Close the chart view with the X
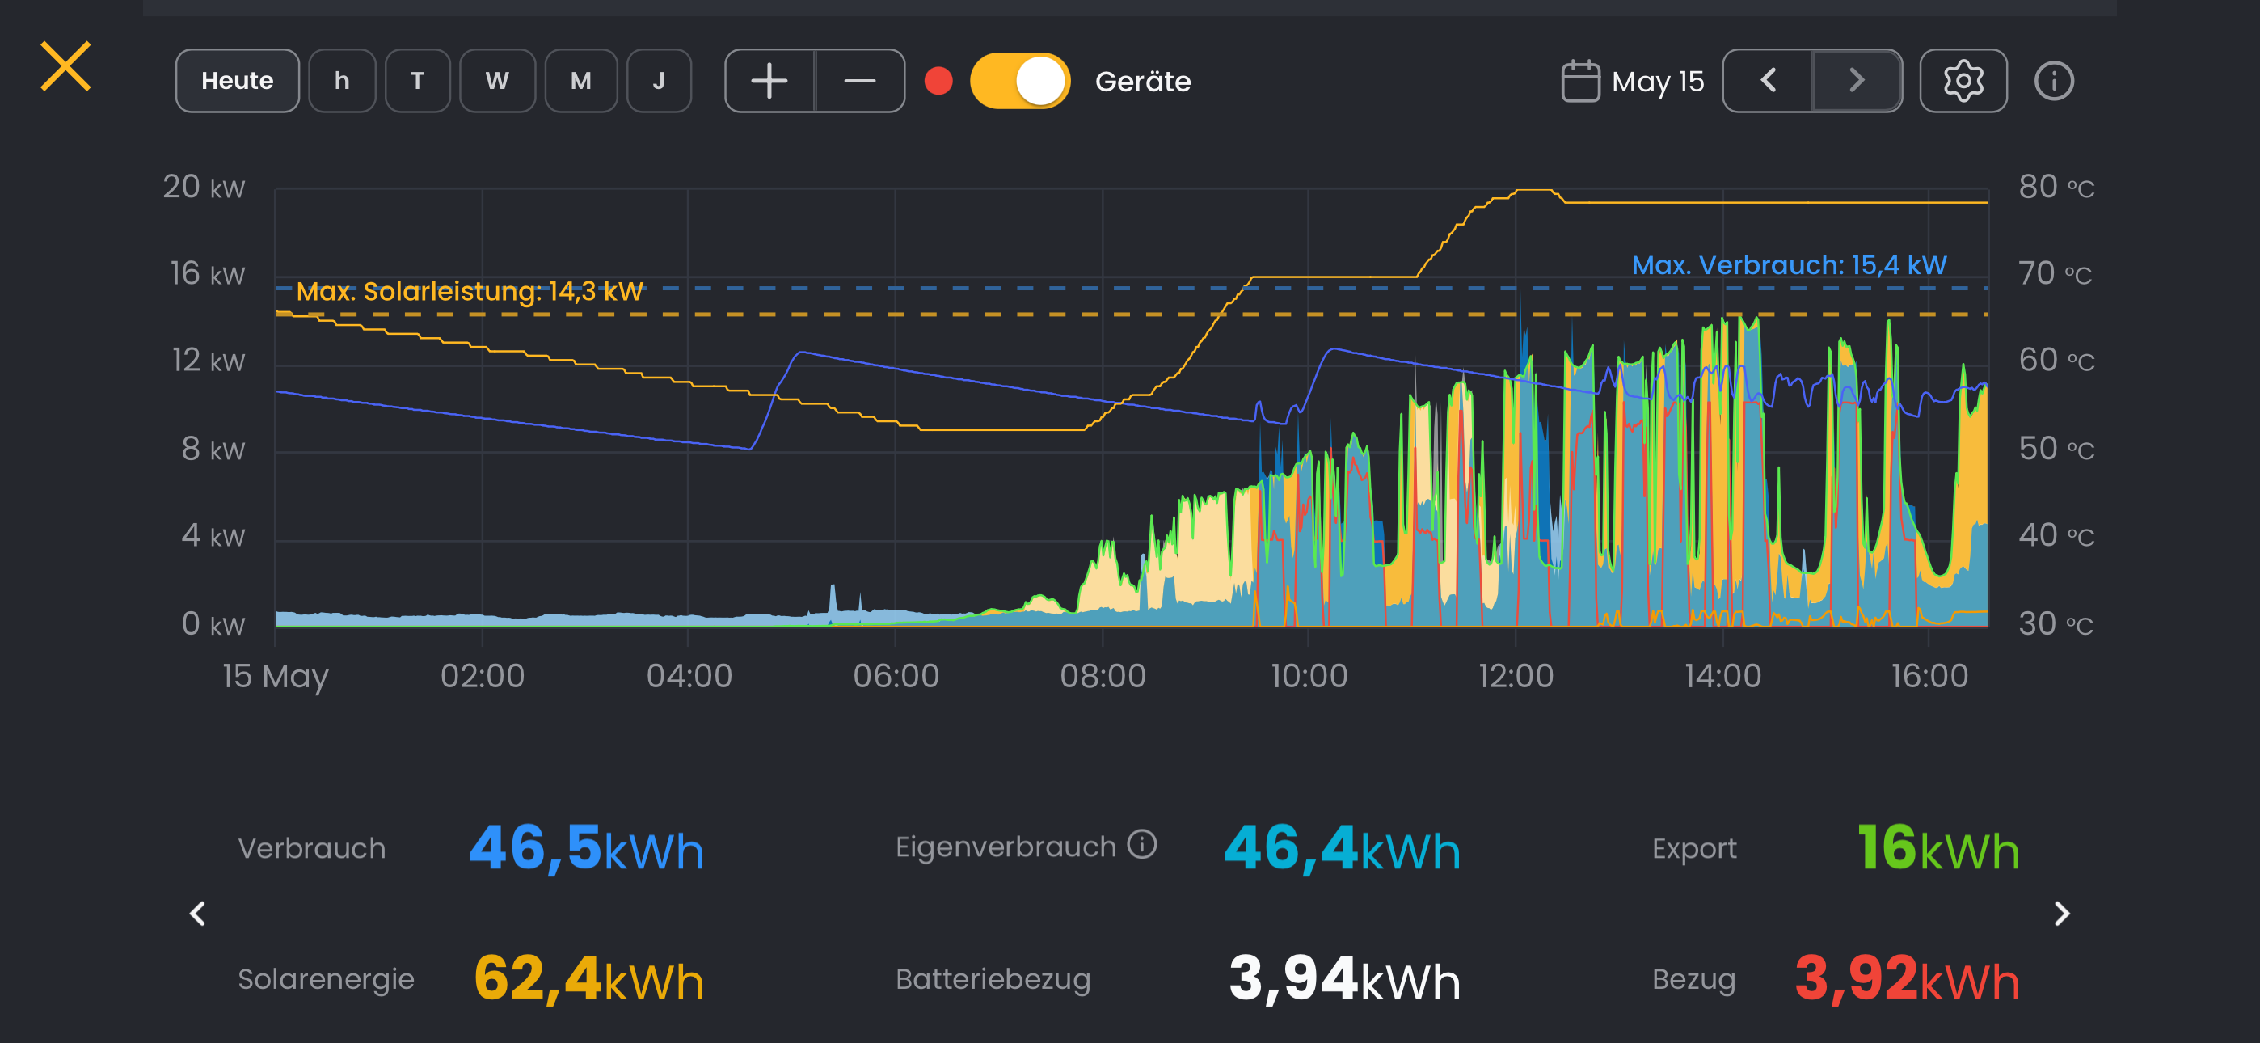This screenshot has width=2260, height=1043. (x=65, y=67)
